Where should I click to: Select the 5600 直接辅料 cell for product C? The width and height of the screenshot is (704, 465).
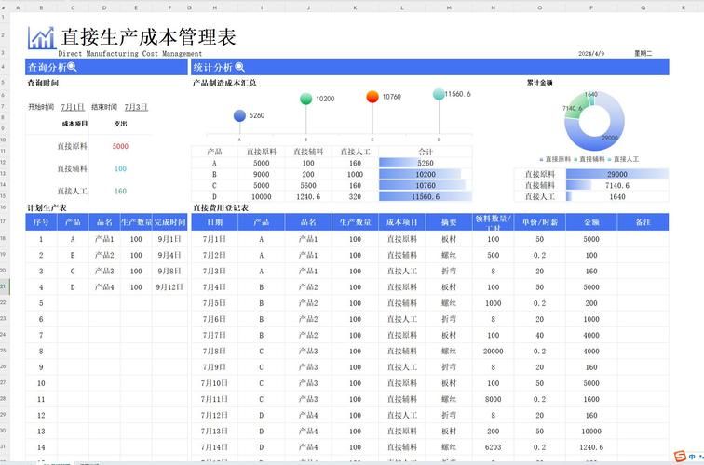click(308, 185)
